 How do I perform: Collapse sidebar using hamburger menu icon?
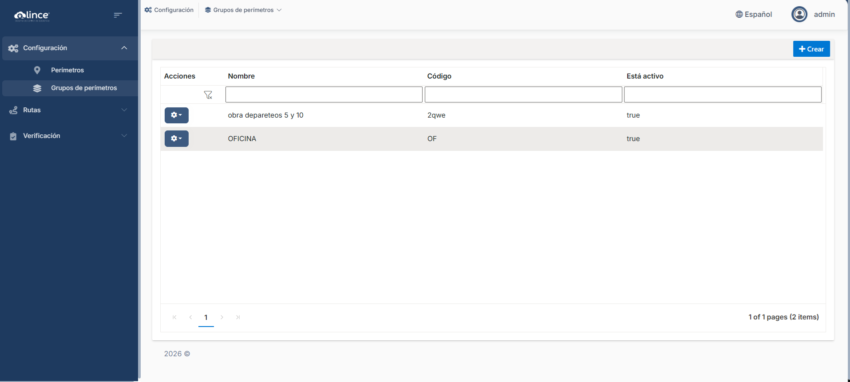118,15
